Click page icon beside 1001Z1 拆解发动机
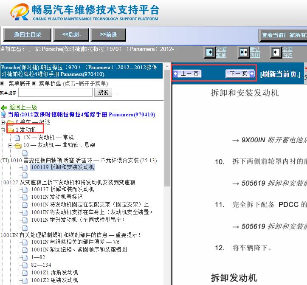This screenshot has width=307, height=285. 25,273
